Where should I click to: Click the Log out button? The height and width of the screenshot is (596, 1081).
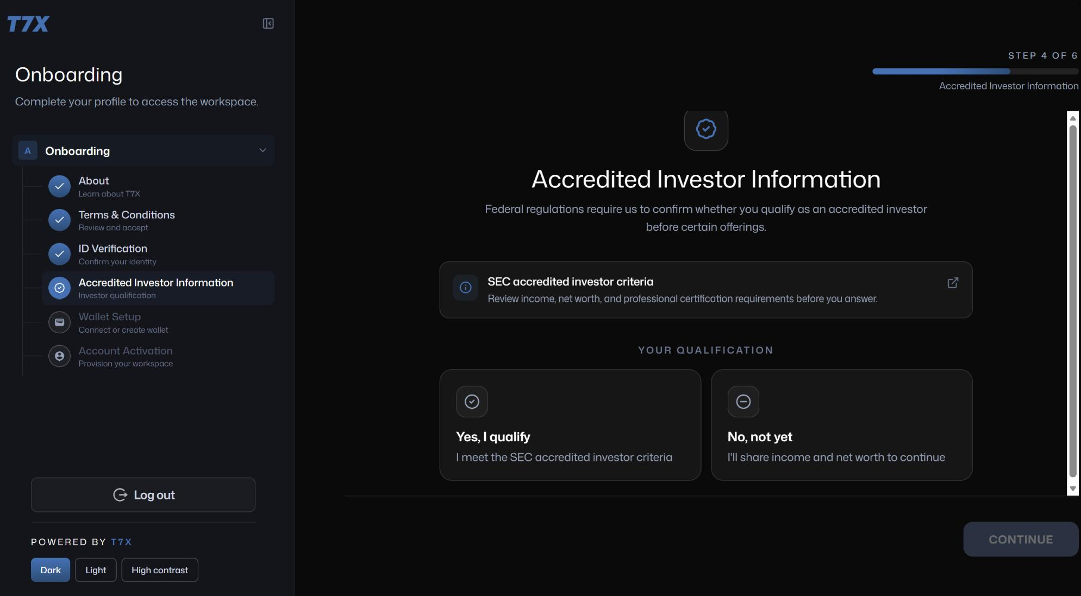[143, 494]
